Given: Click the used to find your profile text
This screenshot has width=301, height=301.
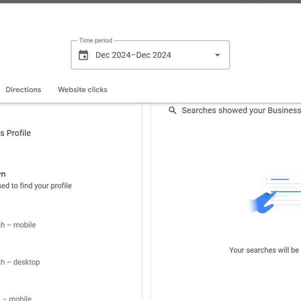Looking at the screenshot, I should (36, 185).
